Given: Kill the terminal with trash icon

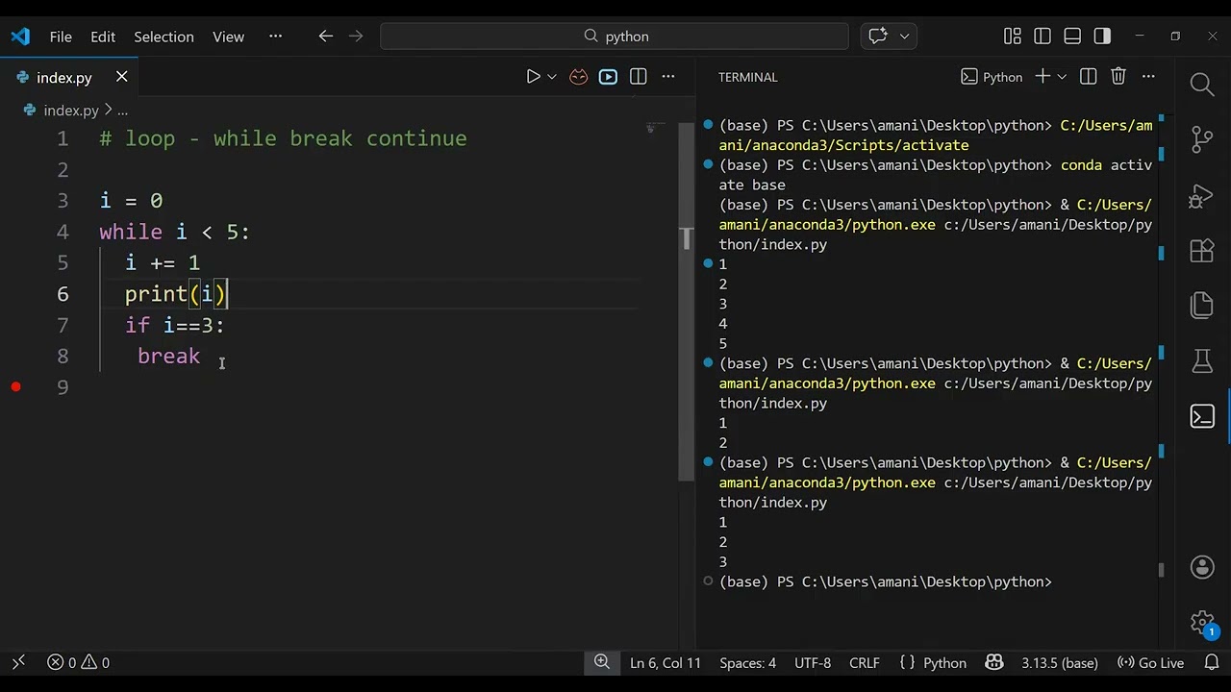Looking at the screenshot, I should click(1118, 77).
